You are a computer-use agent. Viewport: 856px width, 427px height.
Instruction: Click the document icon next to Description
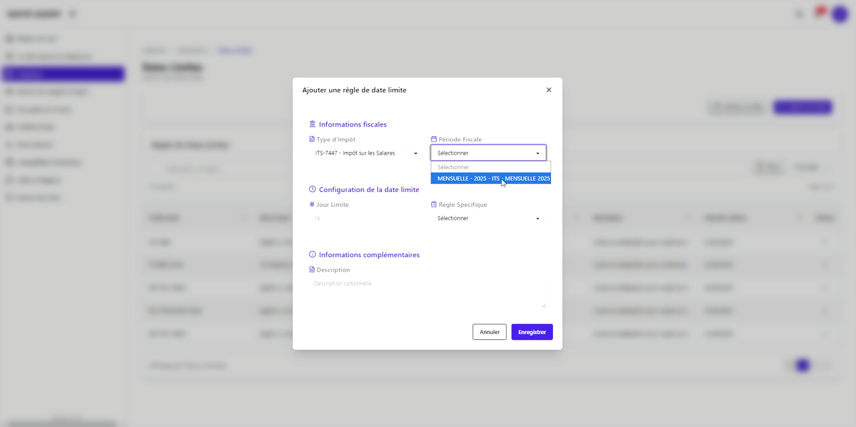pos(312,270)
